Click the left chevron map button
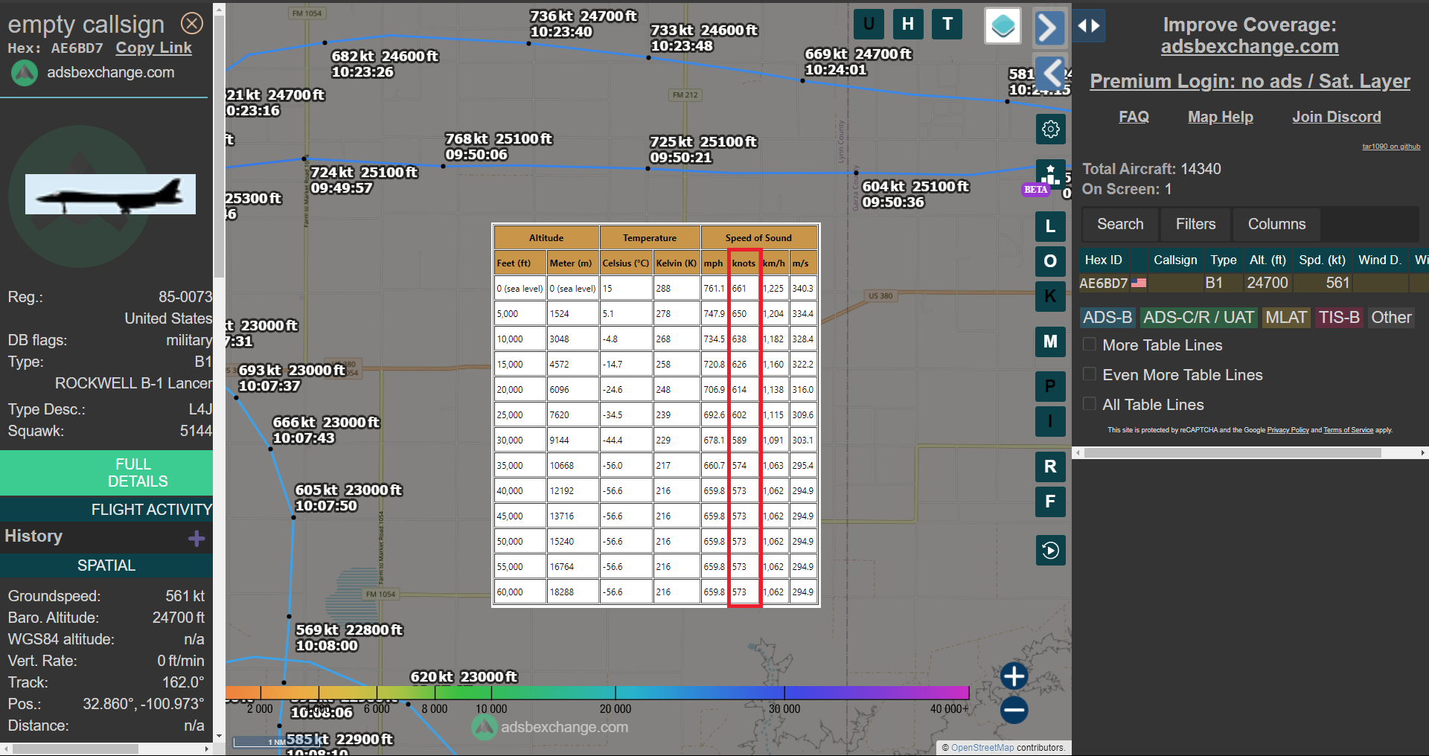The width and height of the screenshot is (1429, 756). pos(1051,74)
